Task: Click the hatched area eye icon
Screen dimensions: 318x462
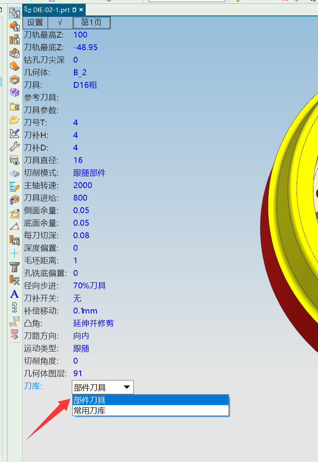Action: pos(15,160)
